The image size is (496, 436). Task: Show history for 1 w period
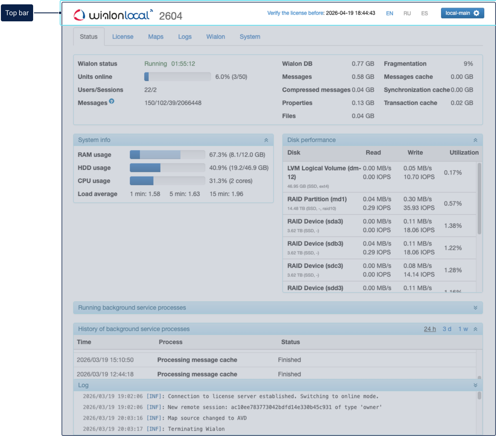[463, 329]
